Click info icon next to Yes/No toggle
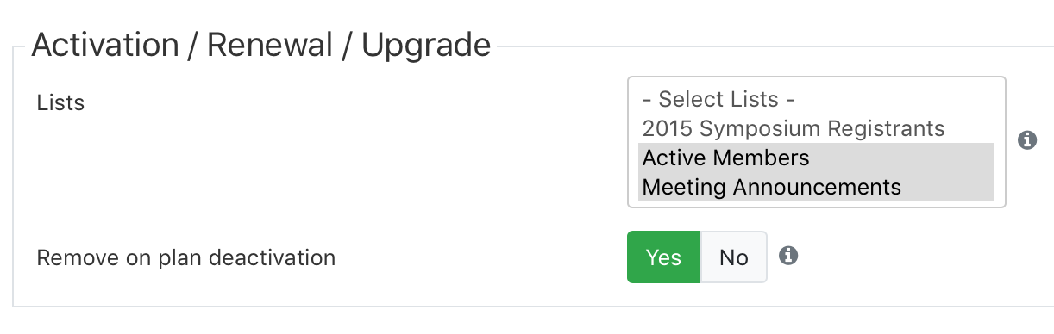The height and width of the screenshot is (334, 1054). tap(788, 256)
